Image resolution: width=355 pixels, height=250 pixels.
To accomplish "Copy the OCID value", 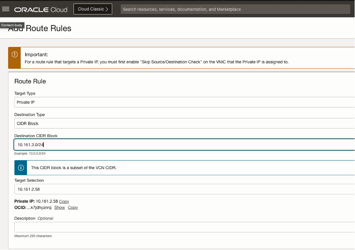I will [x=73, y=207].
